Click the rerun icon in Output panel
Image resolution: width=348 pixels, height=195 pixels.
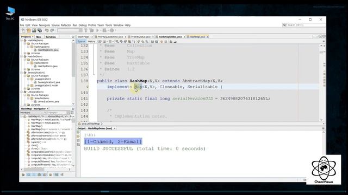click(x=78, y=132)
